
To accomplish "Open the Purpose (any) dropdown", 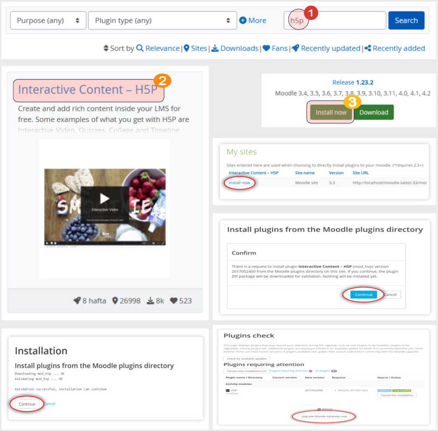I will coord(48,21).
